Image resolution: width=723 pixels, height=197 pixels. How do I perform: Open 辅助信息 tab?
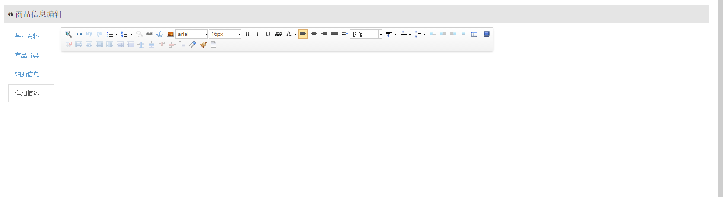[x=27, y=74]
